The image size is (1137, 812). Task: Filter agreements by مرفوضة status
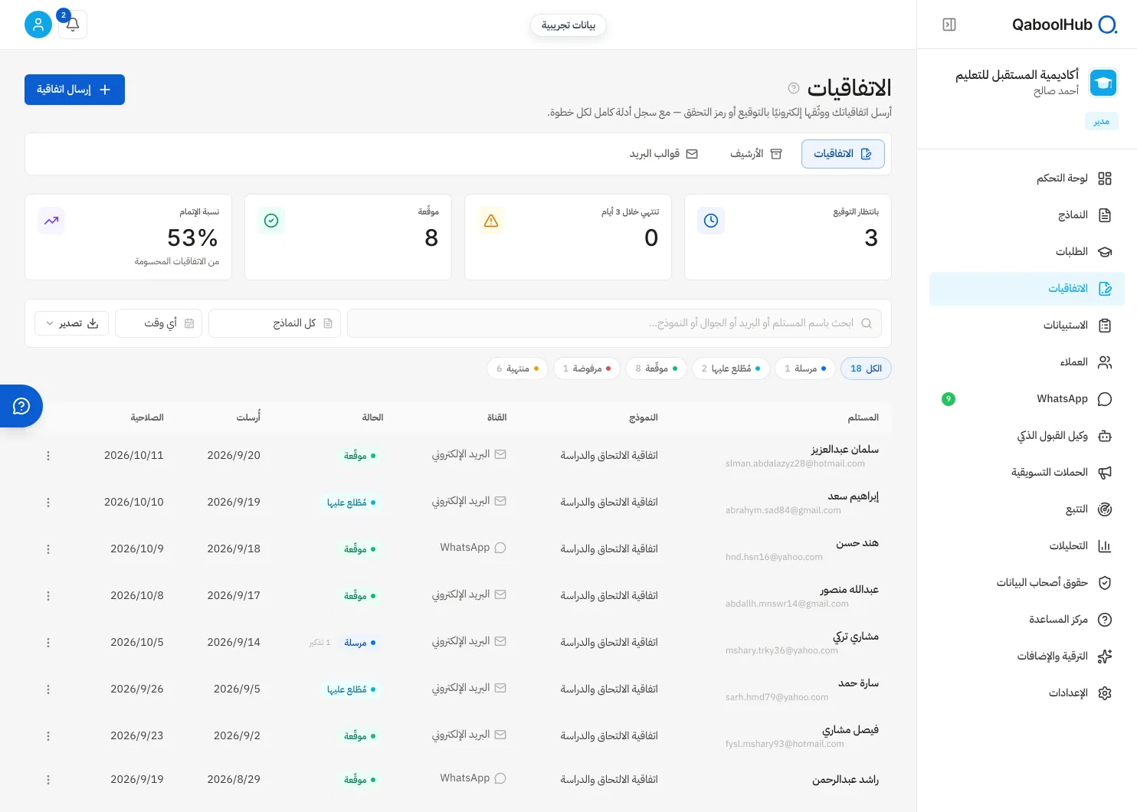pyautogui.click(x=587, y=368)
